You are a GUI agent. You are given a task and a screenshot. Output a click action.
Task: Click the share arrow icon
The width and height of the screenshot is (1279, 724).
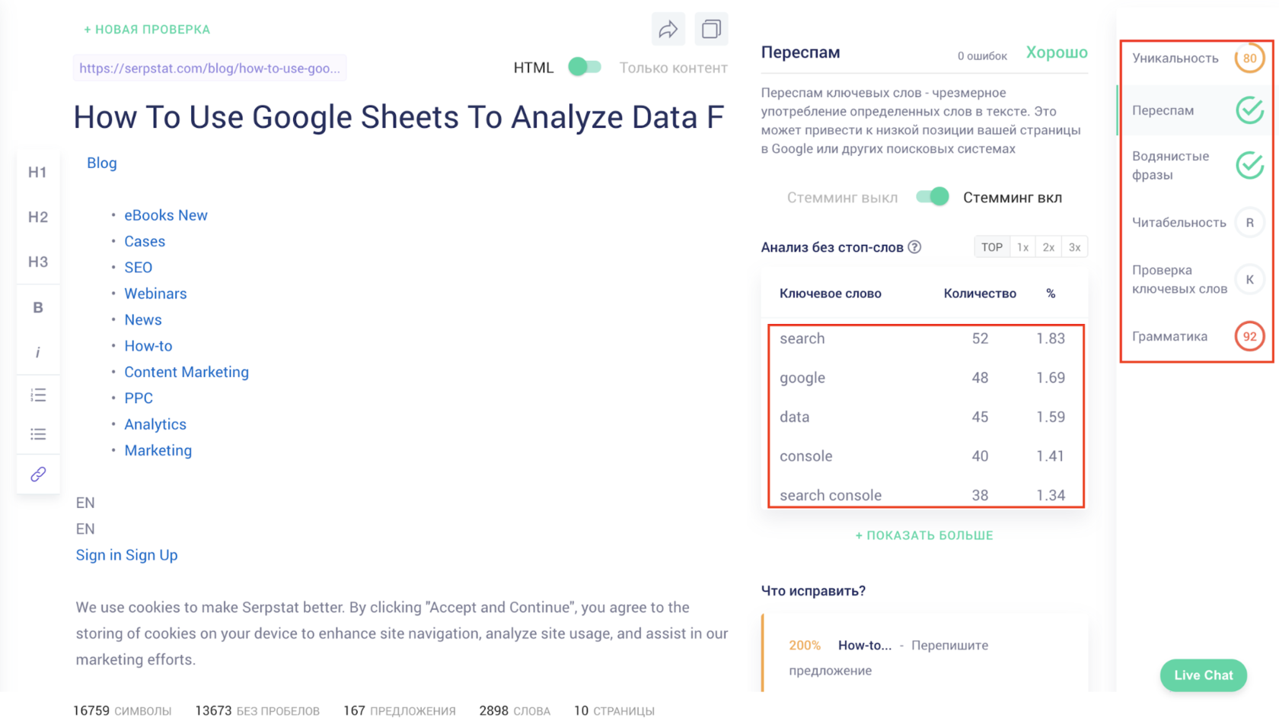[668, 29]
